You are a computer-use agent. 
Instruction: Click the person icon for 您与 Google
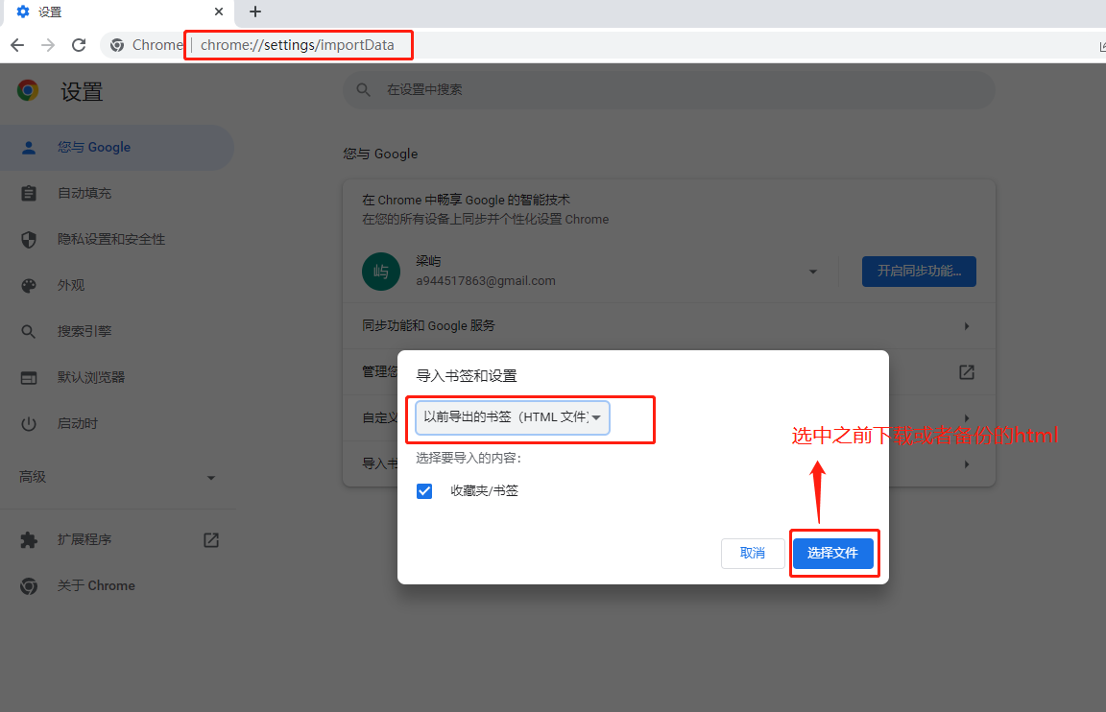pyautogui.click(x=29, y=148)
